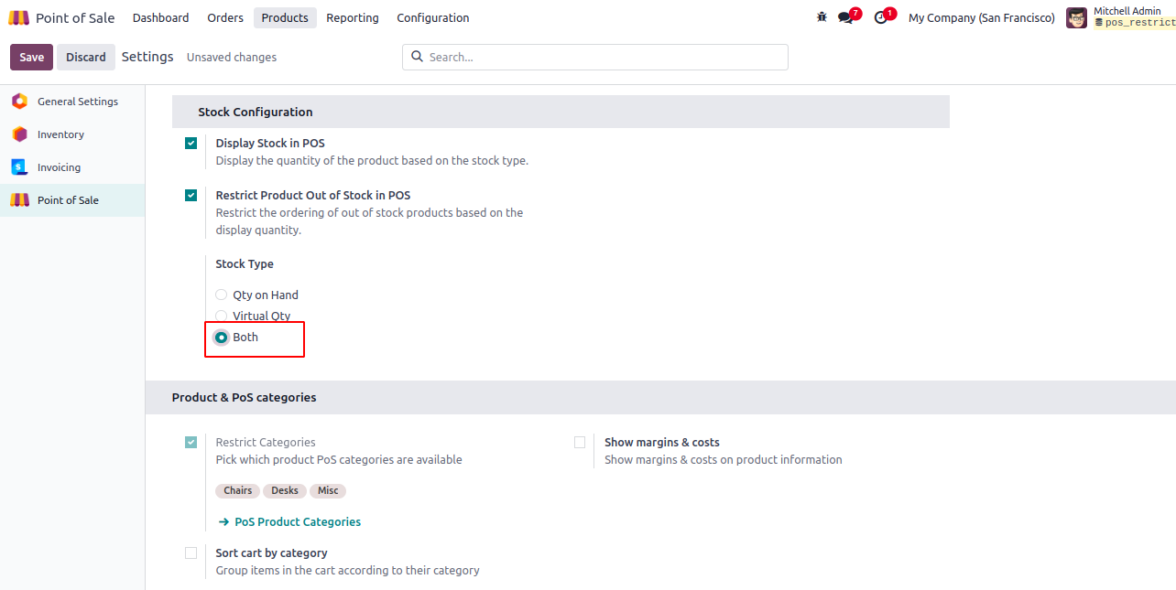Click the Save button
Viewport: 1176px width, 590px height.
[31, 57]
